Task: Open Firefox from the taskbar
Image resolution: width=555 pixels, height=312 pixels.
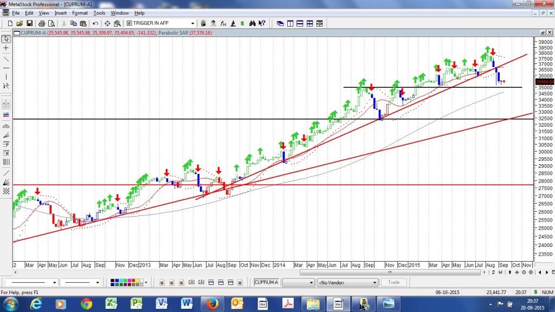Action: [212, 304]
